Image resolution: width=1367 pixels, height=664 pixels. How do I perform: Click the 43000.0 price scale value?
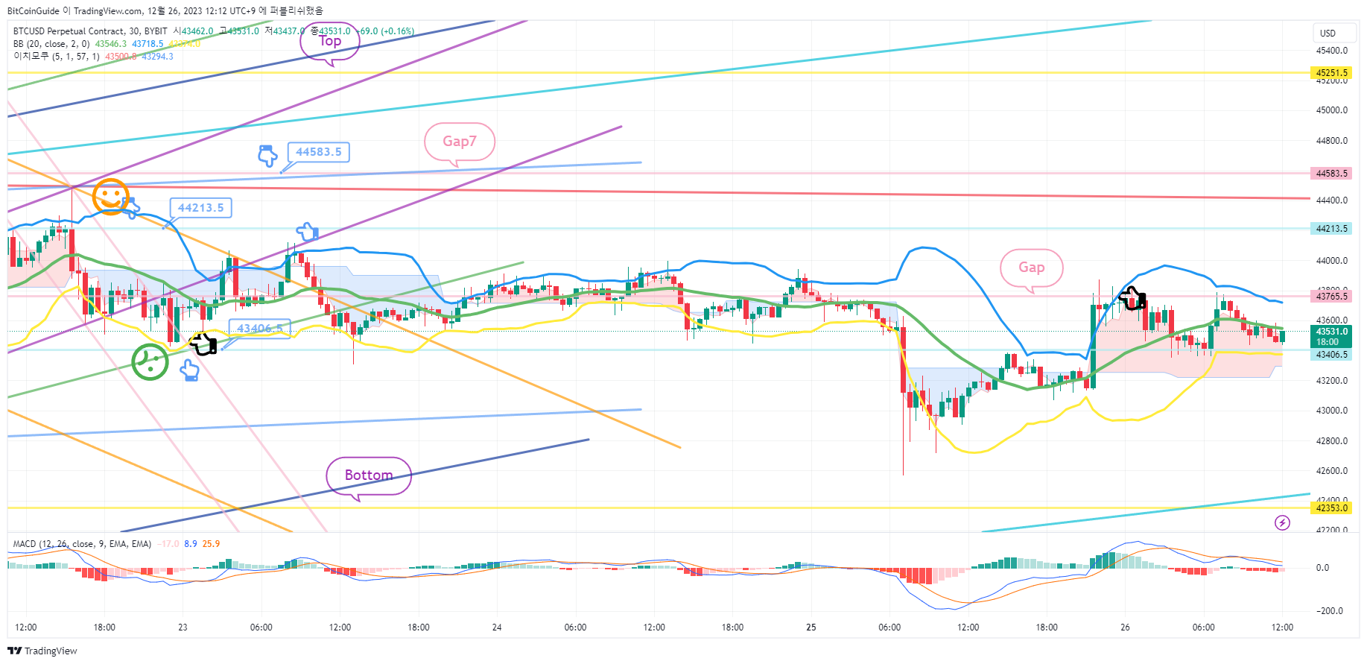(1332, 411)
